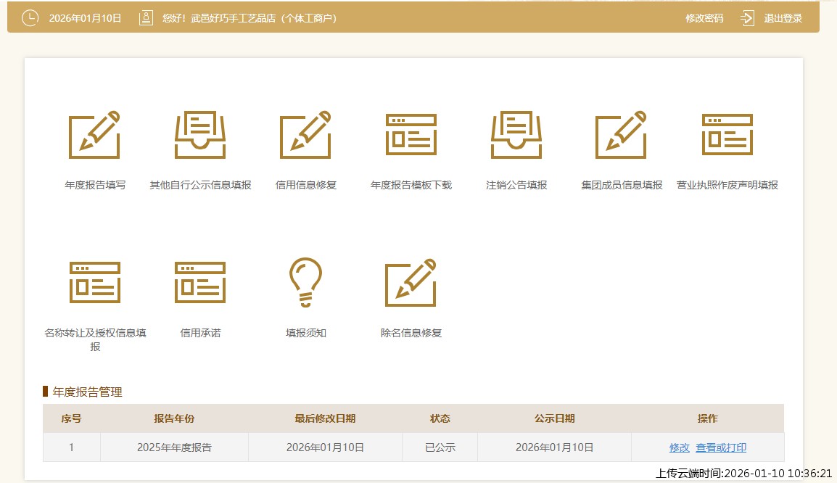837x483 pixels.
Task: Open the 年度报告填写 pencil icon
Action: [94, 136]
